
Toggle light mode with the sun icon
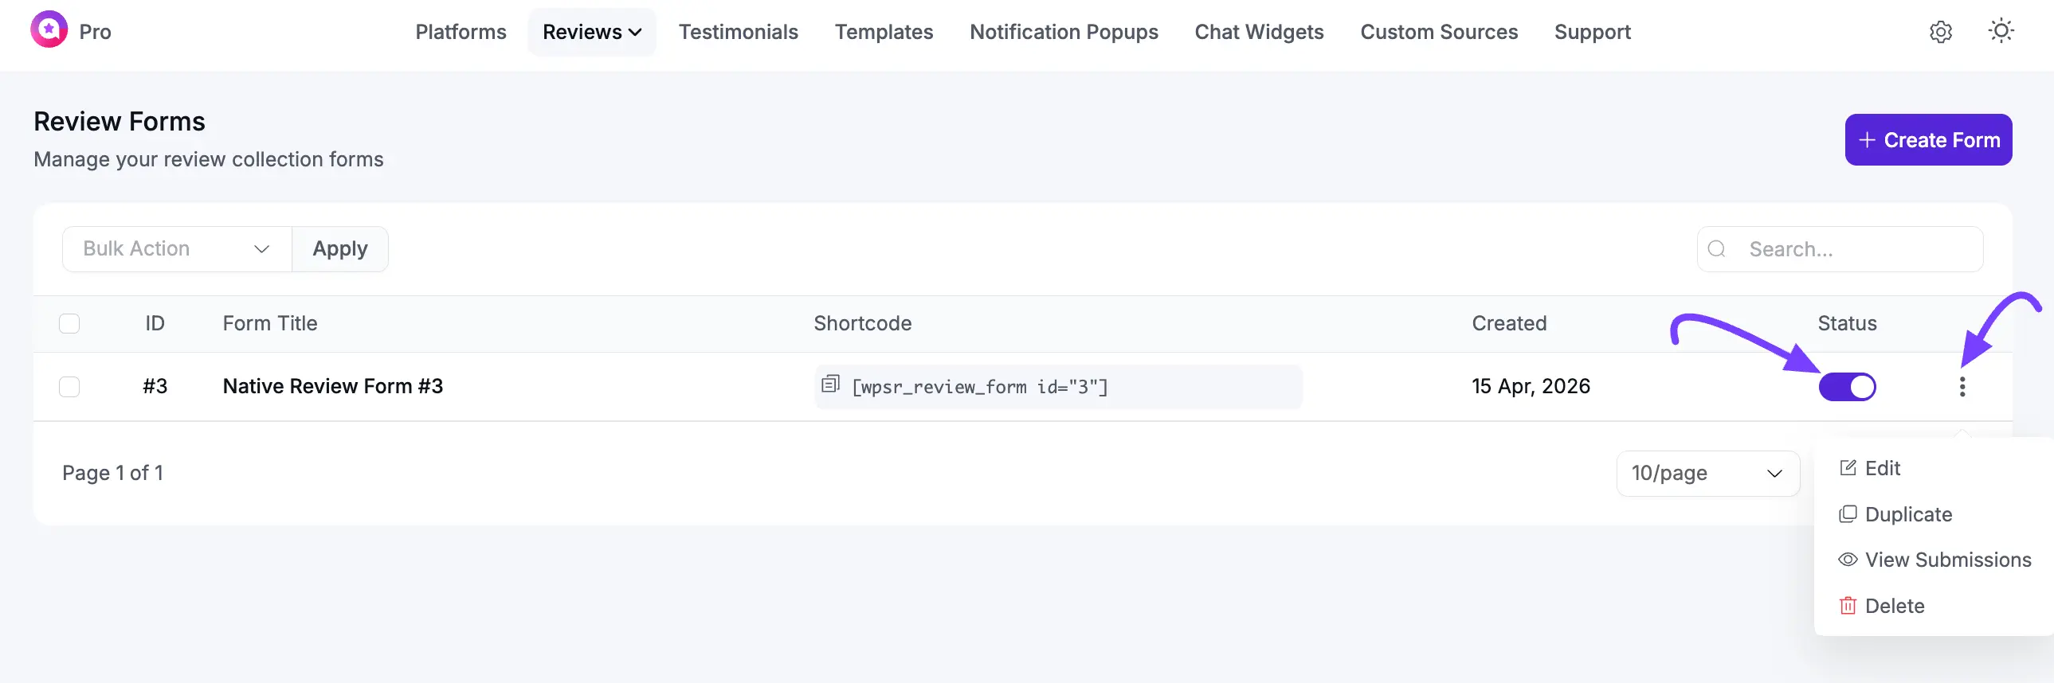[x=2001, y=32]
